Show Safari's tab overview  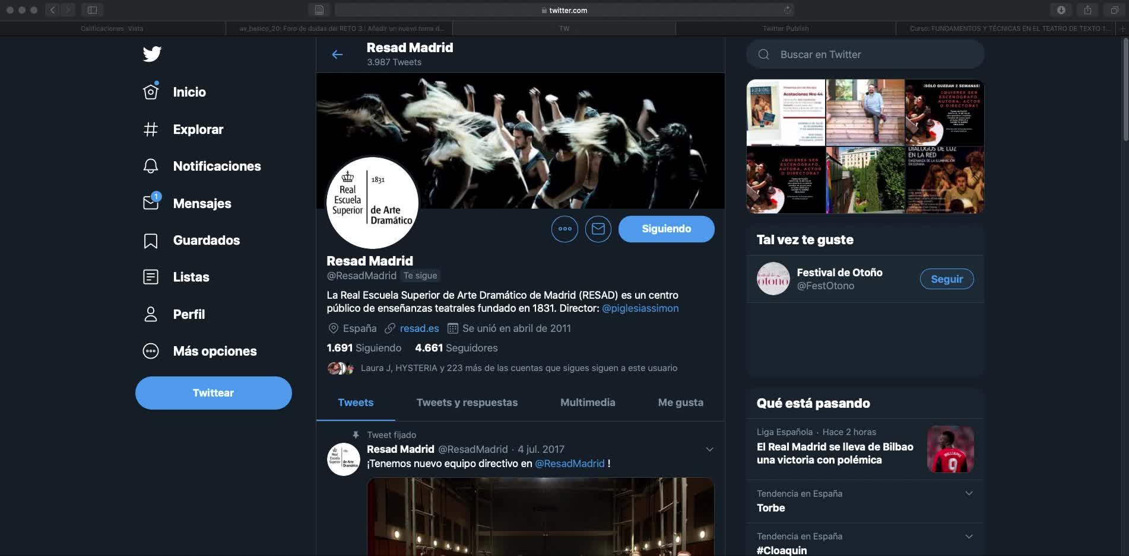[1114, 9]
